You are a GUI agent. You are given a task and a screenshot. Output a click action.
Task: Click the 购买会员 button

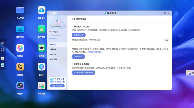[78, 56]
